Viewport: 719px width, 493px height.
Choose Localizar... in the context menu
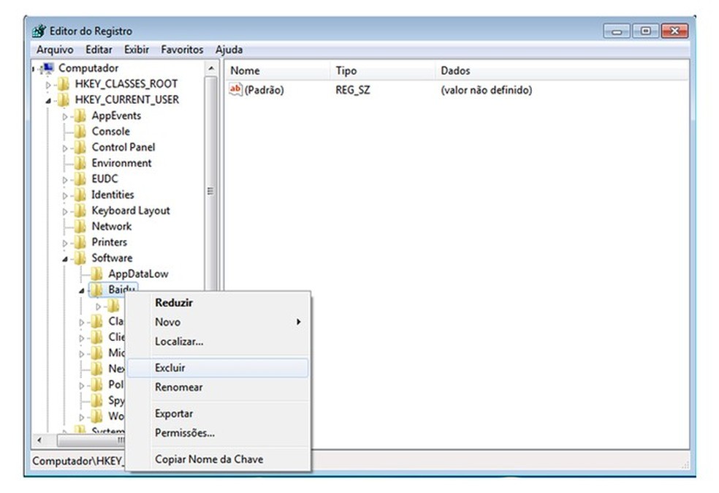(x=218, y=342)
